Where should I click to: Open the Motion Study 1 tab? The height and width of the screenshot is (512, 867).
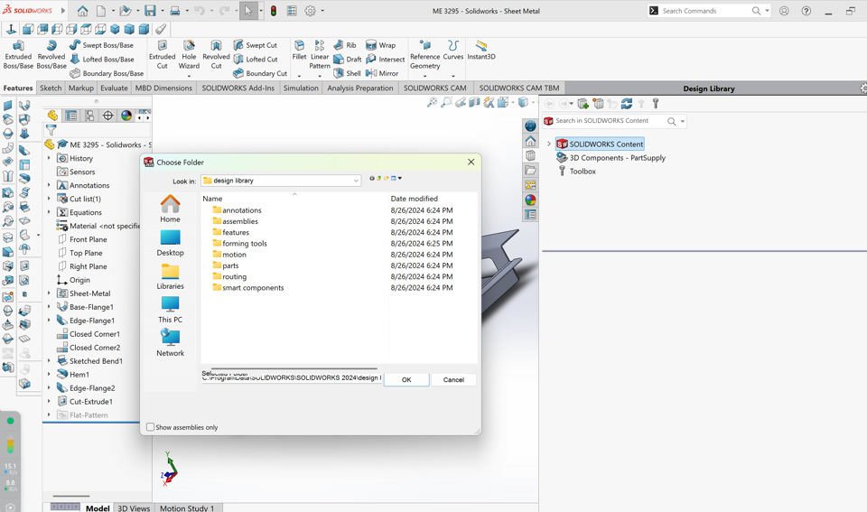(x=187, y=507)
